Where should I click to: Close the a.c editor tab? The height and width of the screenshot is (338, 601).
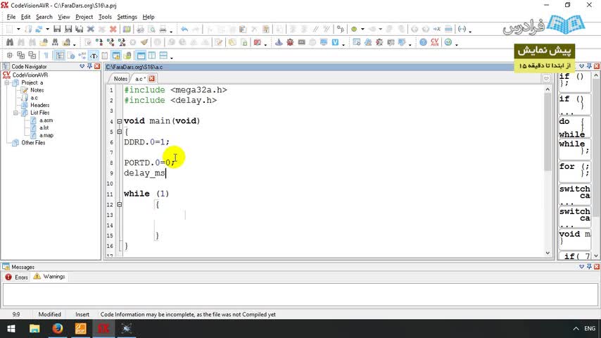[x=152, y=79]
